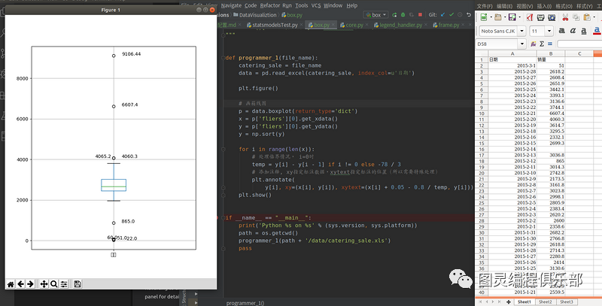Open the 插入(I) menu in Calc
The height and width of the screenshot is (306, 602).
(x=544, y=6)
